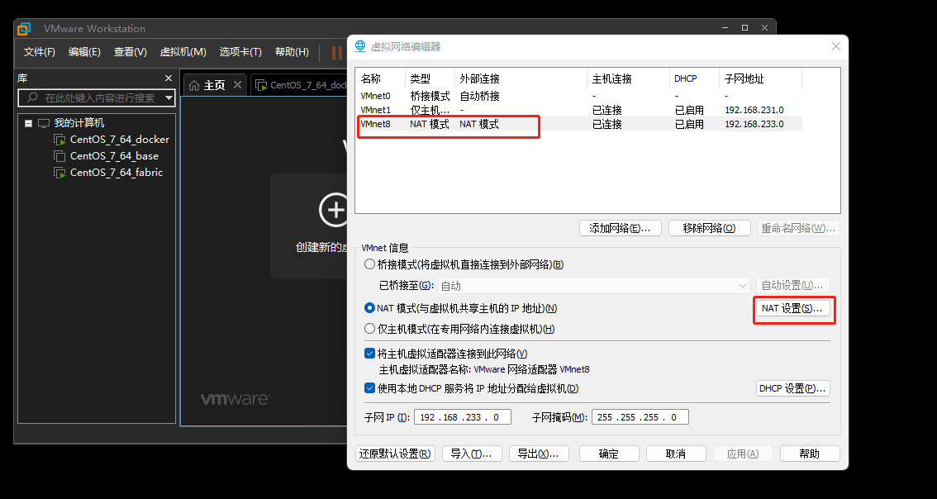Click the 子网 IP input field

click(x=463, y=417)
